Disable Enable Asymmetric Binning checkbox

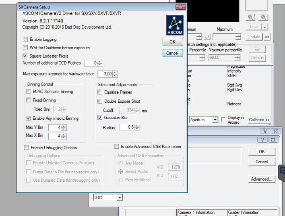[28, 118]
